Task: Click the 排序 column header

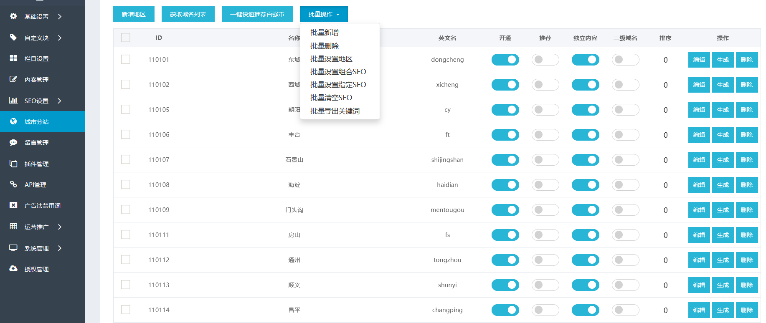Action: (665, 38)
